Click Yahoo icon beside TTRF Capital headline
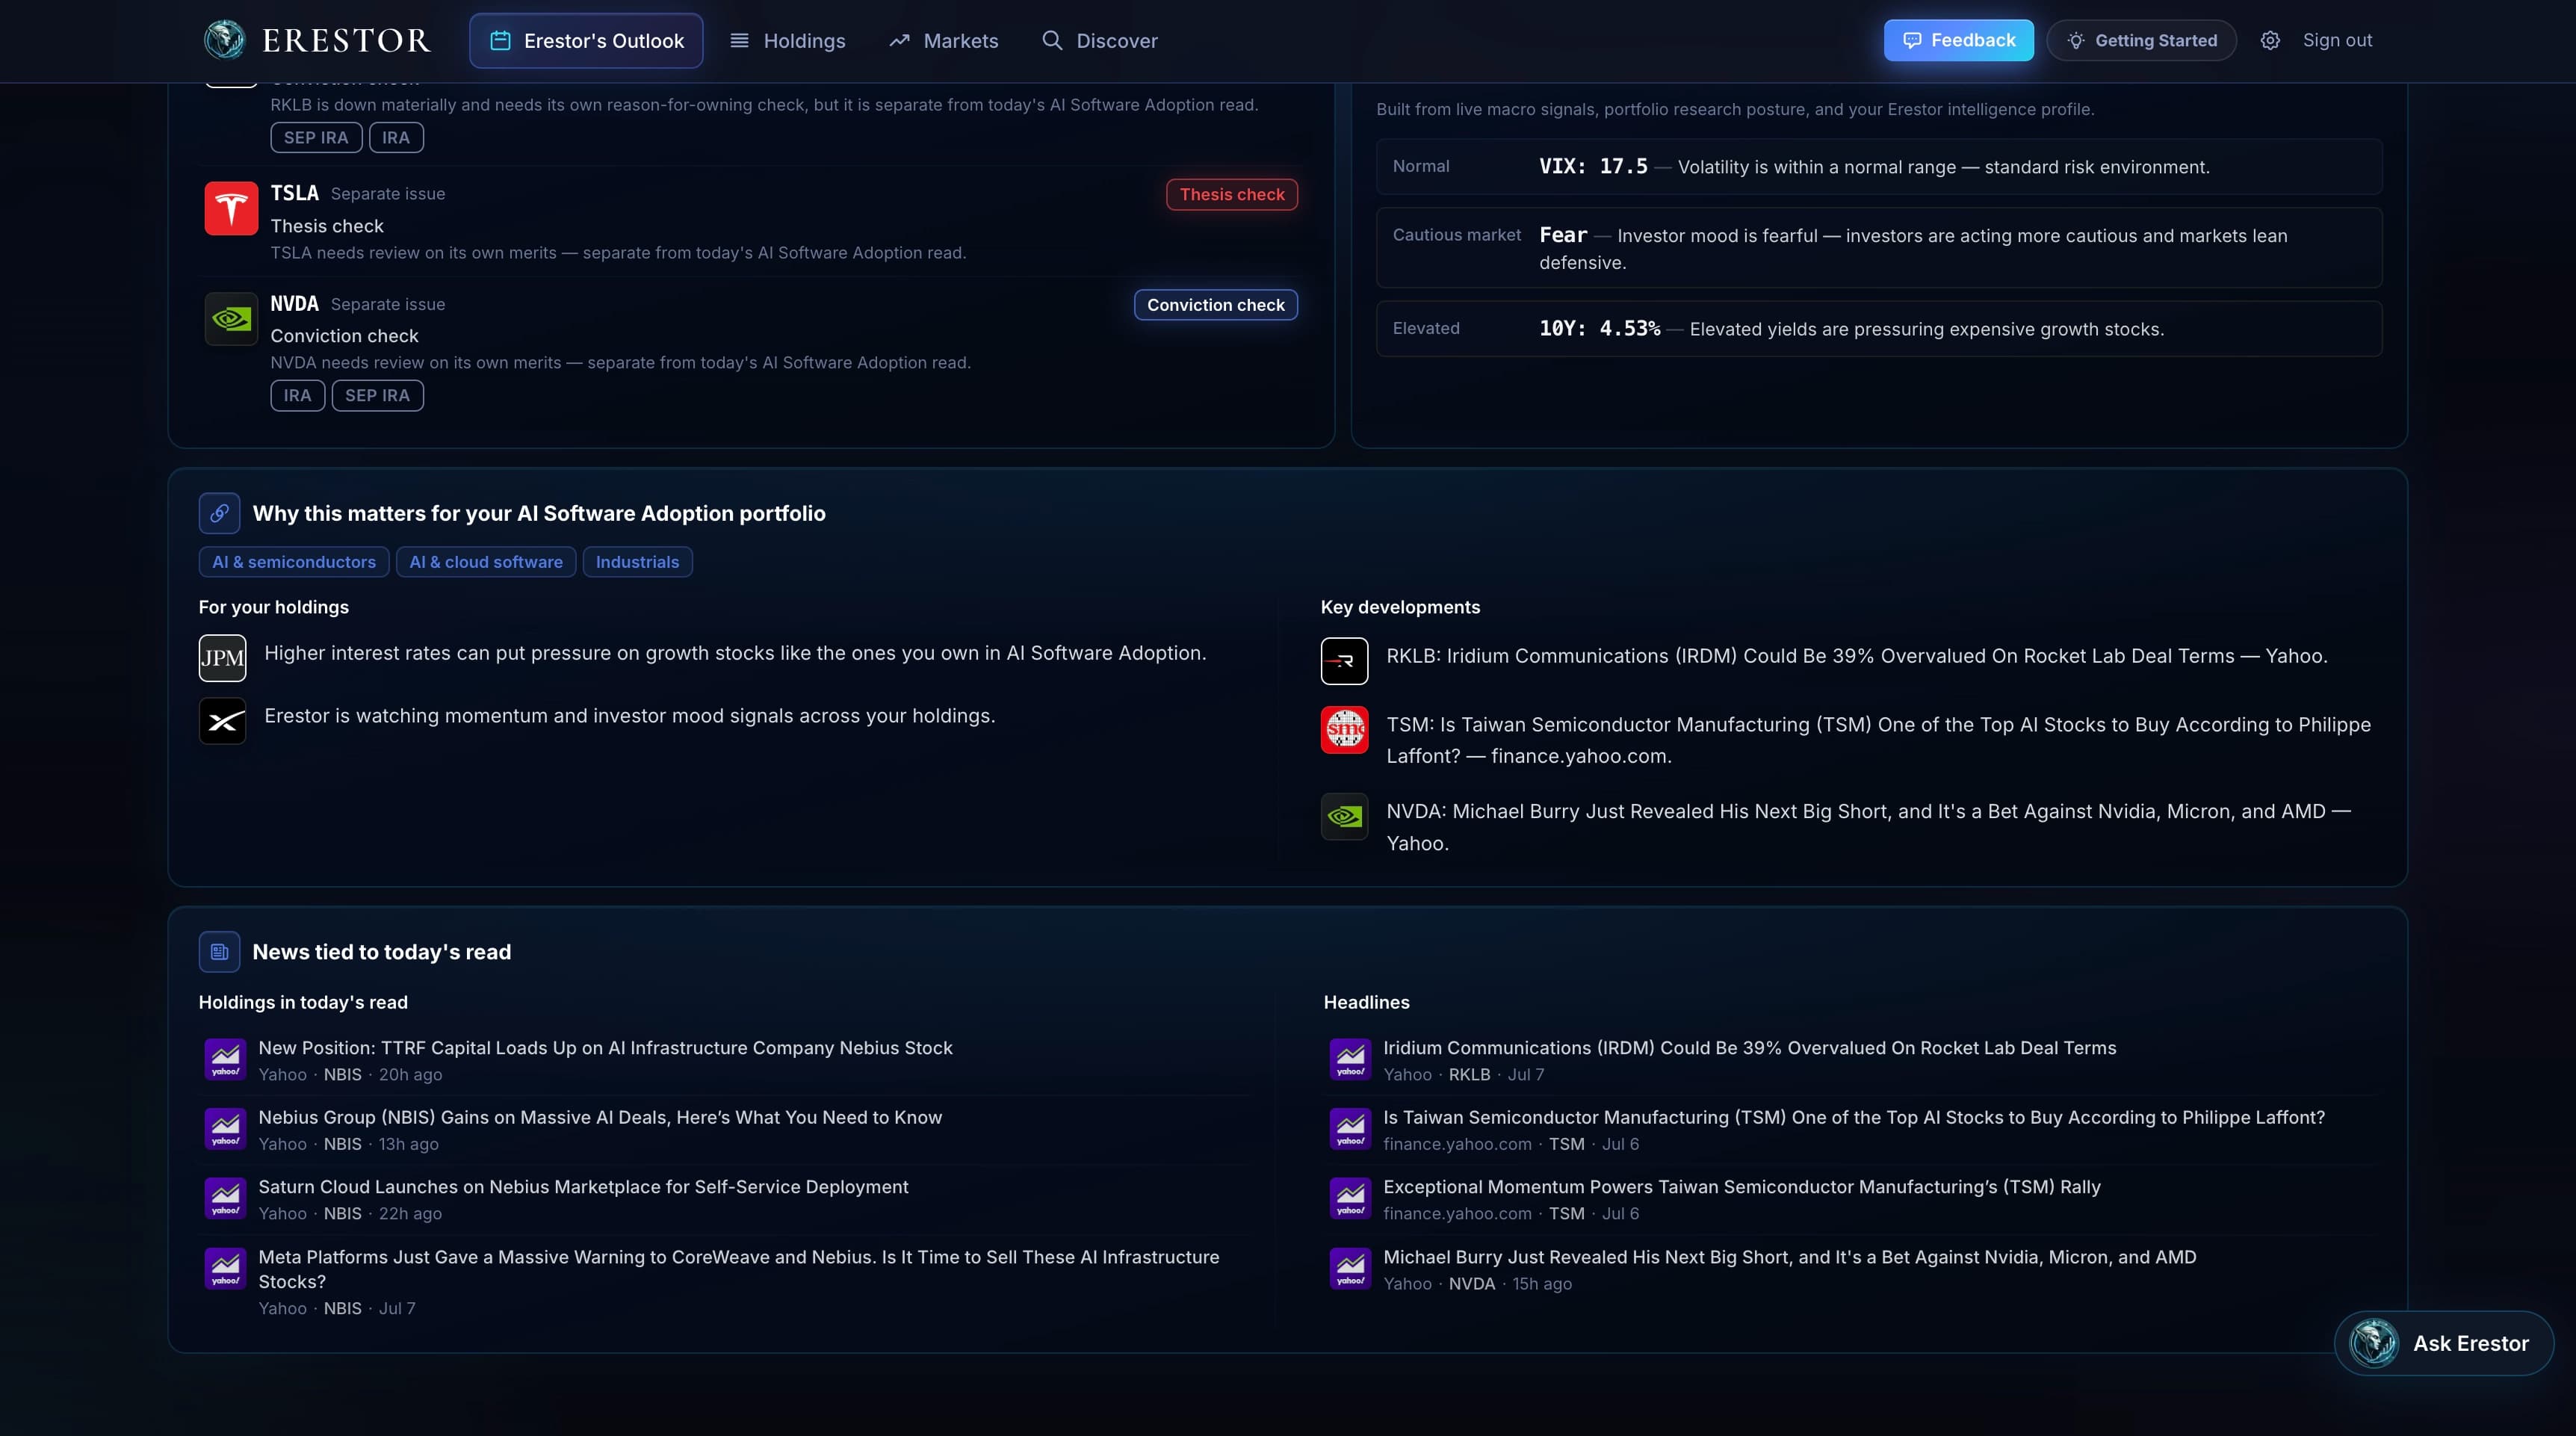Screen dimensions: 2576x1436 pos(225,1059)
